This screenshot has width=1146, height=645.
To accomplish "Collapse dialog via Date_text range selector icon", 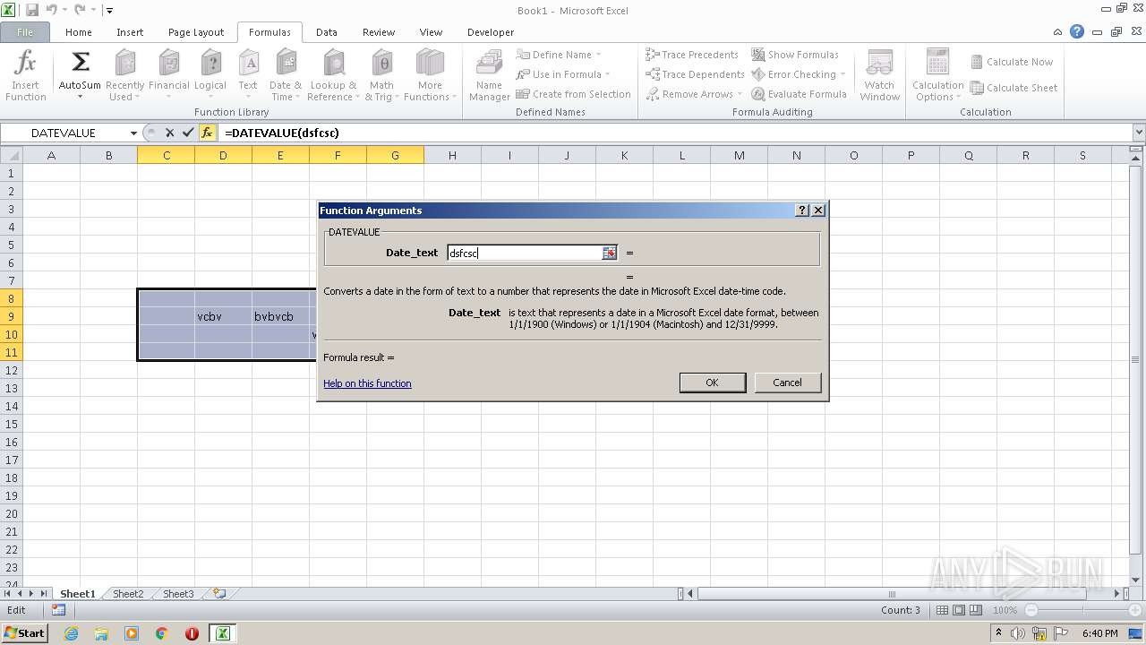I will [610, 254].
